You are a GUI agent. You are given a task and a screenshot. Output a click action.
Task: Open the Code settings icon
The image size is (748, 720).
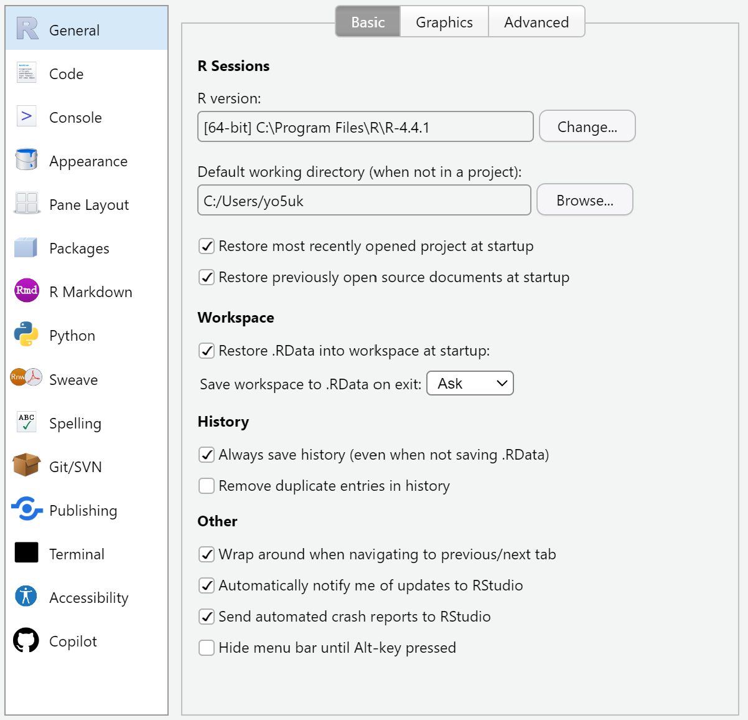point(26,73)
